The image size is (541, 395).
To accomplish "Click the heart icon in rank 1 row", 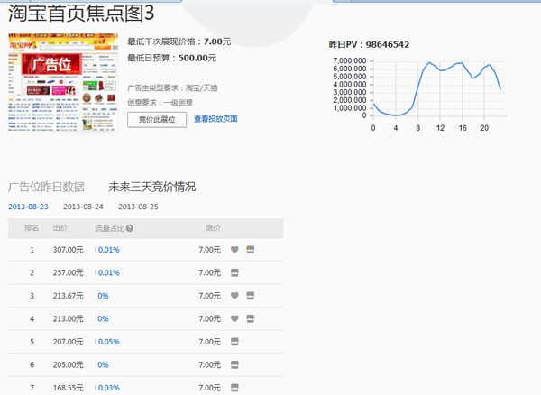I will [x=234, y=250].
